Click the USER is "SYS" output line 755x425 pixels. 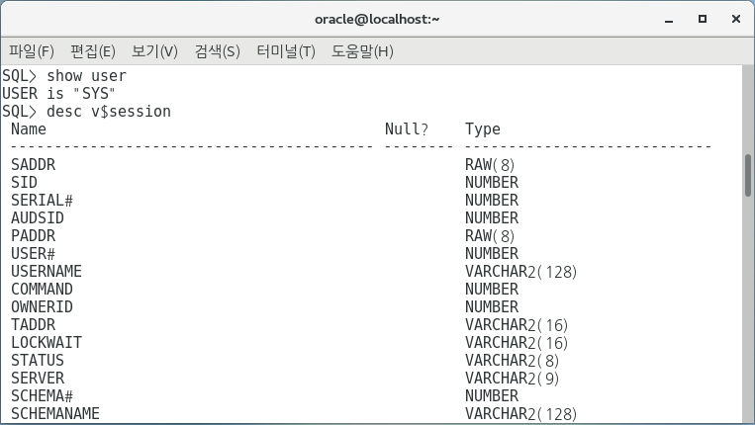pyautogui.click(x=58, y=93)
